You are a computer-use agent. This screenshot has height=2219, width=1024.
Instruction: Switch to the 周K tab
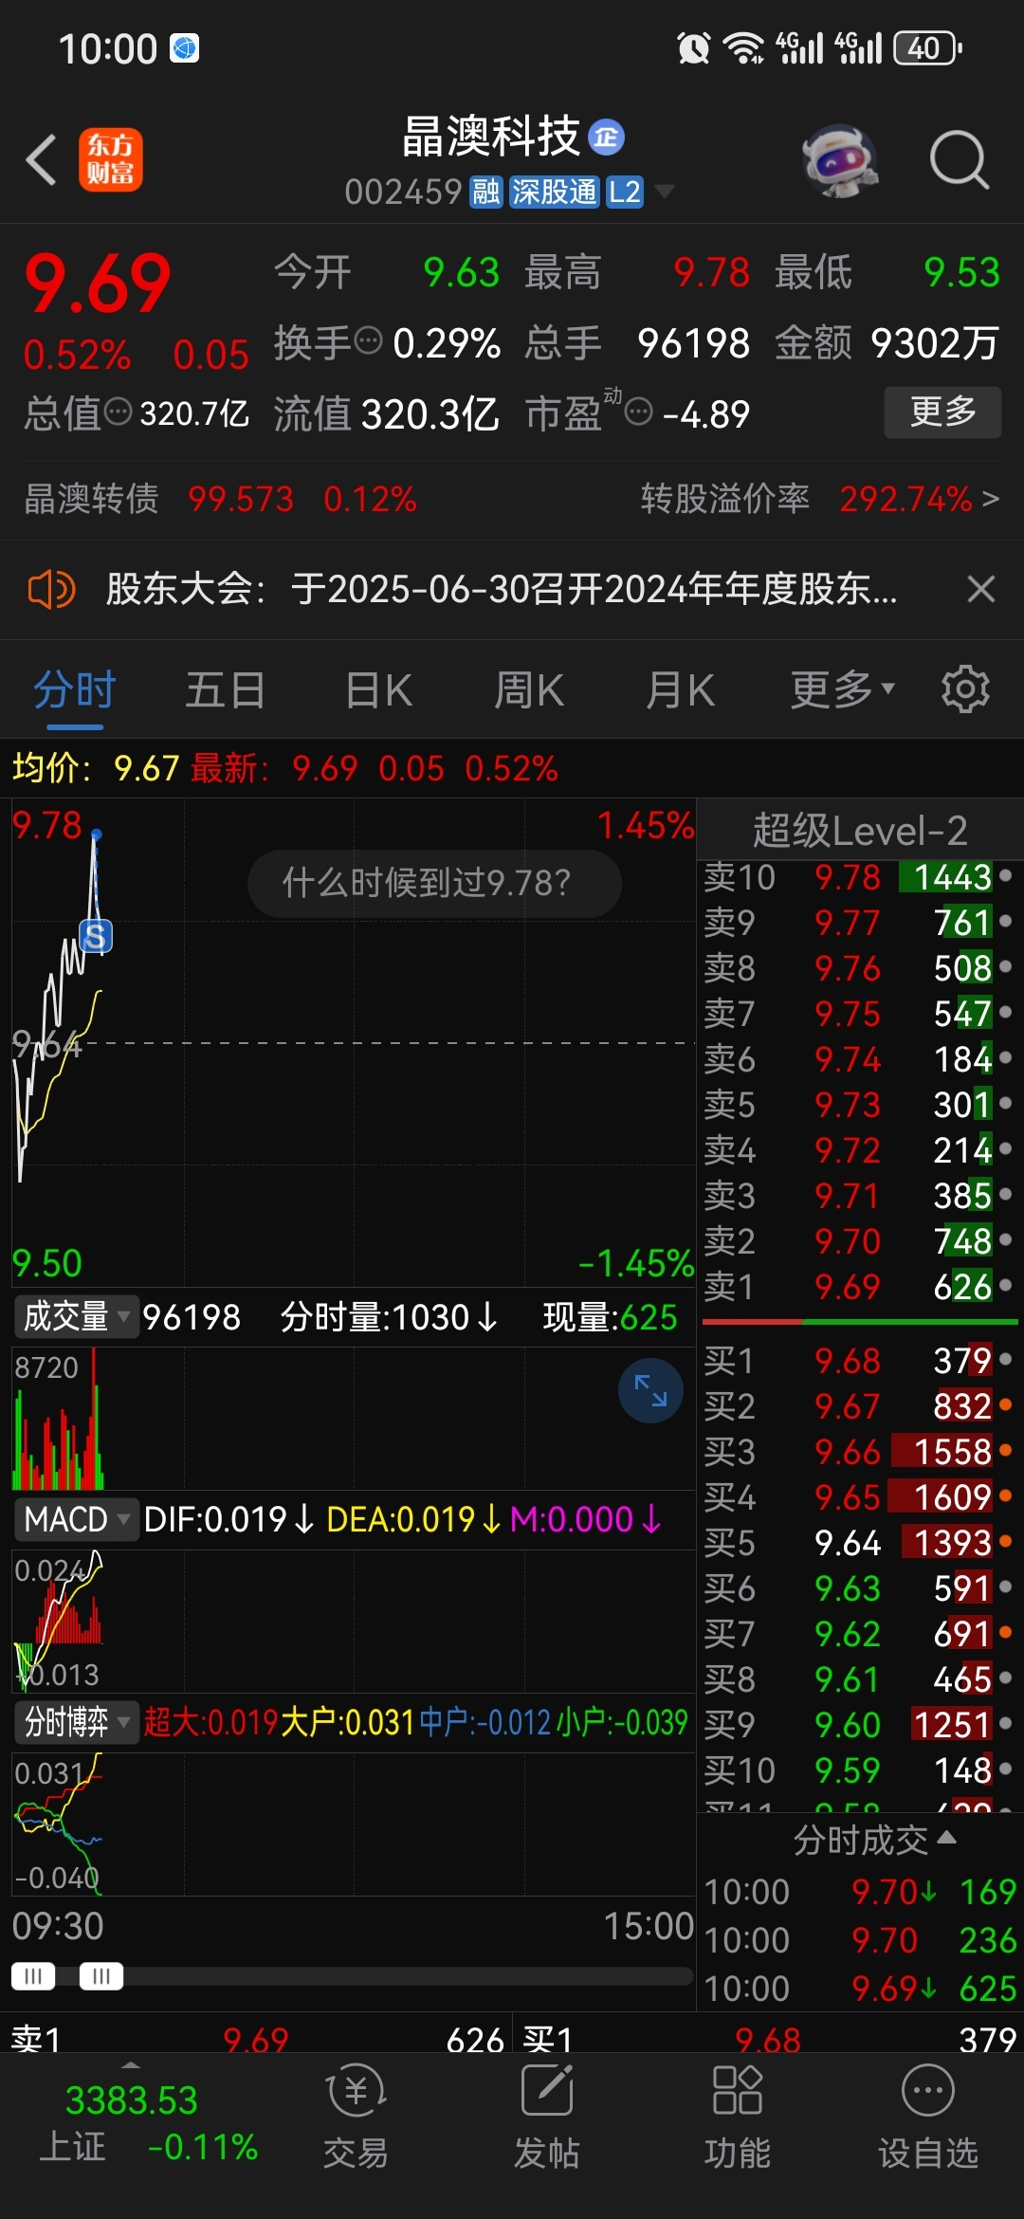[x=529, y=690]
